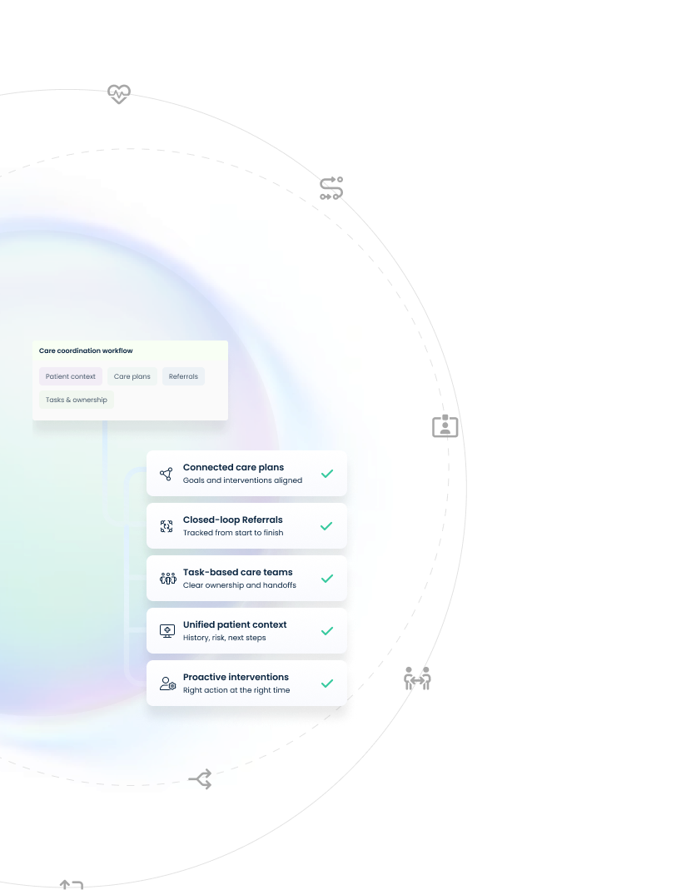Image resolution: width=681 pixels, height=890 pixels.
Task: Select the patient handoff people icon
Action: [417, 679]
